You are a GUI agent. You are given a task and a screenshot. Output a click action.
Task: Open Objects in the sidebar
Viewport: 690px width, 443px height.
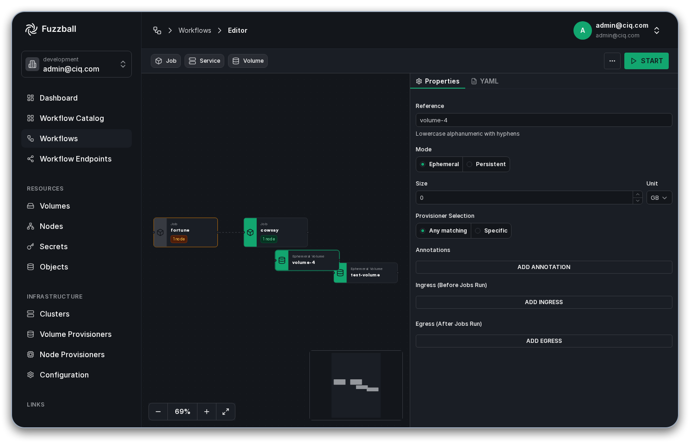coord(76,267)
